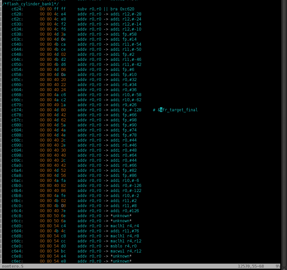Click the 'macwul r4,r12' instruction
The width and height of the screenshot is (287, 270).
pyautogui.click(x=126, y=251)
